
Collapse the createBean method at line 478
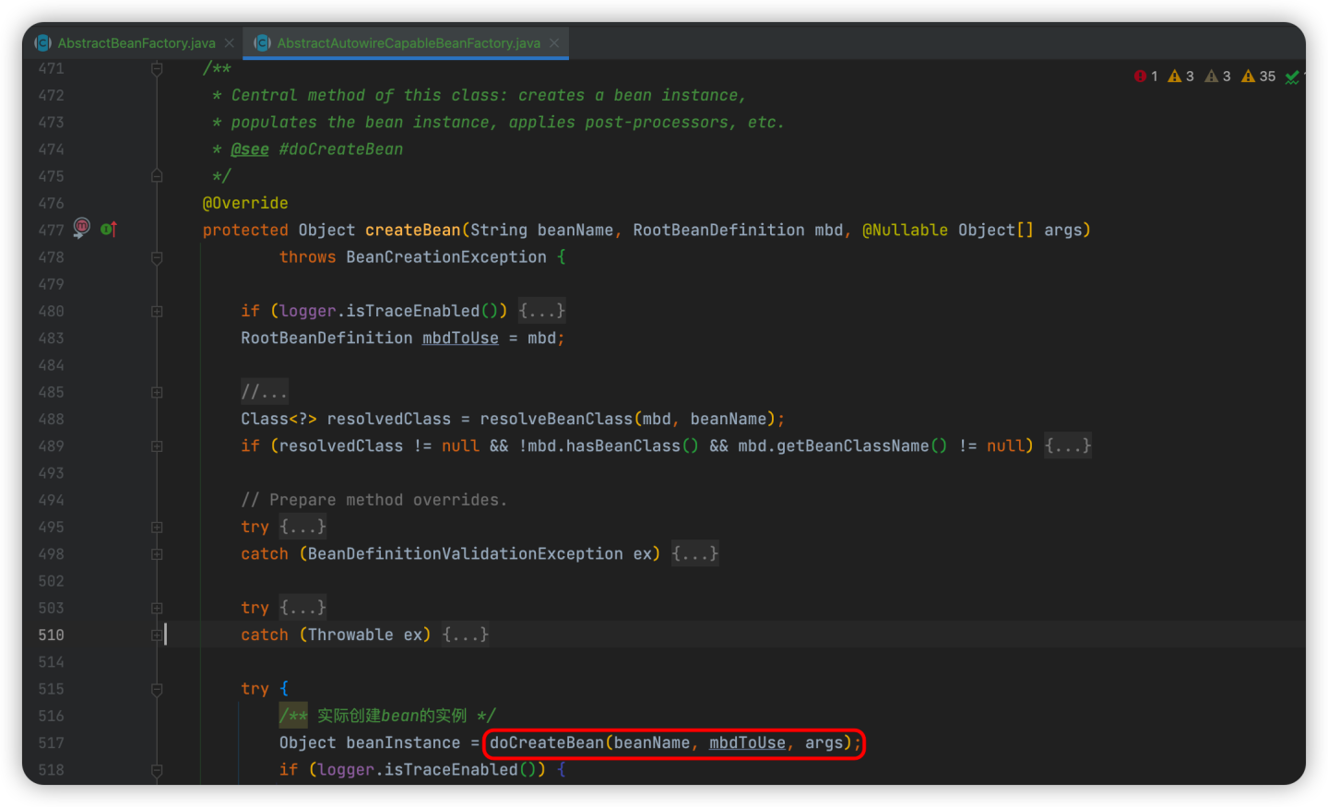[x=157, y=257]
